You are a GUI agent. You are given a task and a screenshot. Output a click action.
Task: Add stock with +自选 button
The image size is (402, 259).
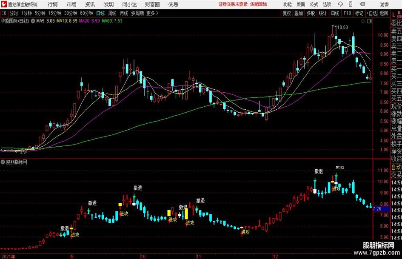[372, 13]
